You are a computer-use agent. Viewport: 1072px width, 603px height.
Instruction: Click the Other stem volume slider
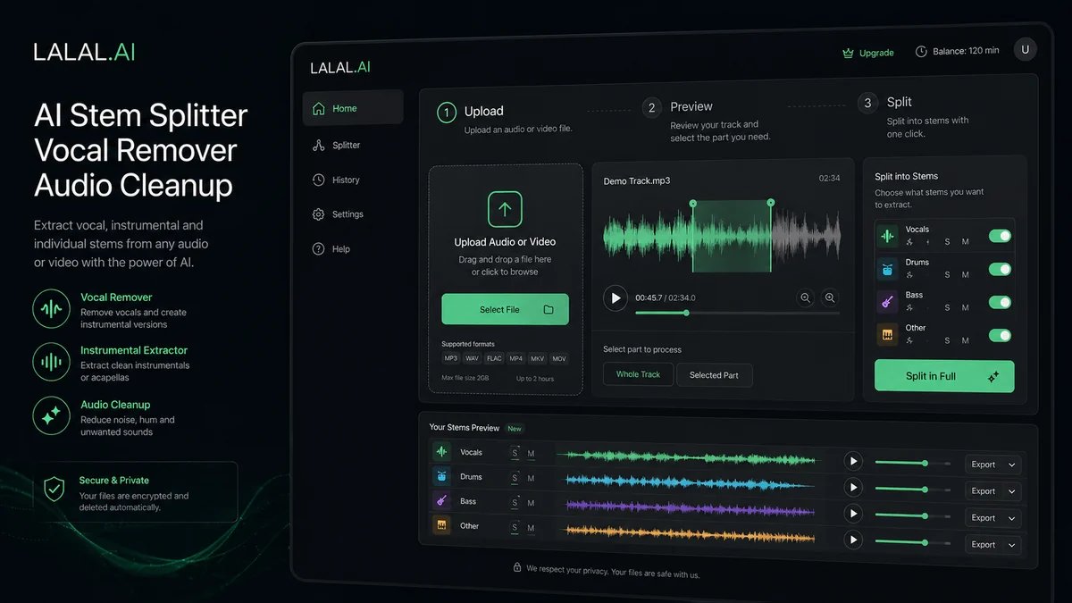pyautogui.click(x=913, y=542)
